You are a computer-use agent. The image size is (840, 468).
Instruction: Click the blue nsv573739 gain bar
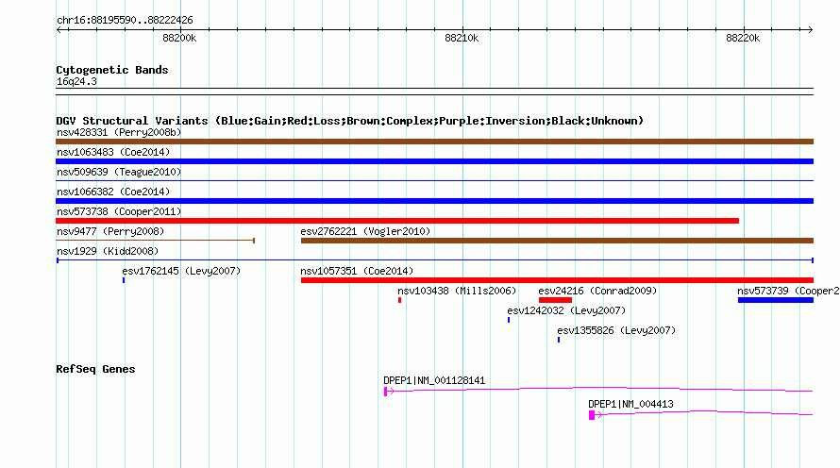(776, 300)
